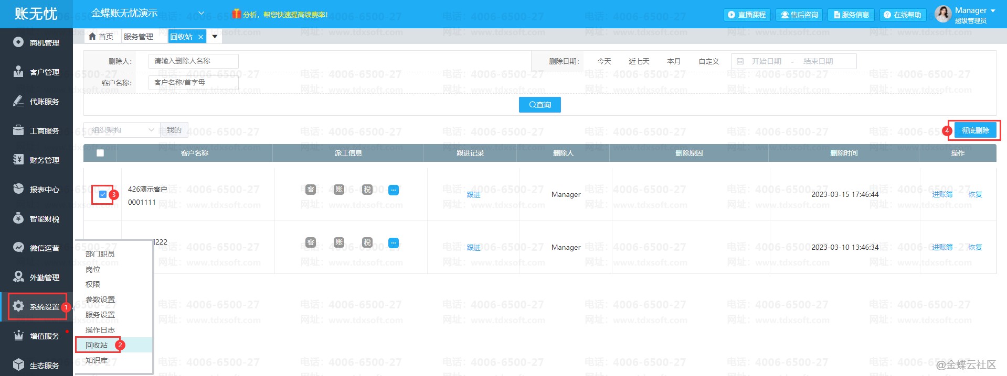
Task: Click the 删除人 name input field
Action: tap(193, 61)
